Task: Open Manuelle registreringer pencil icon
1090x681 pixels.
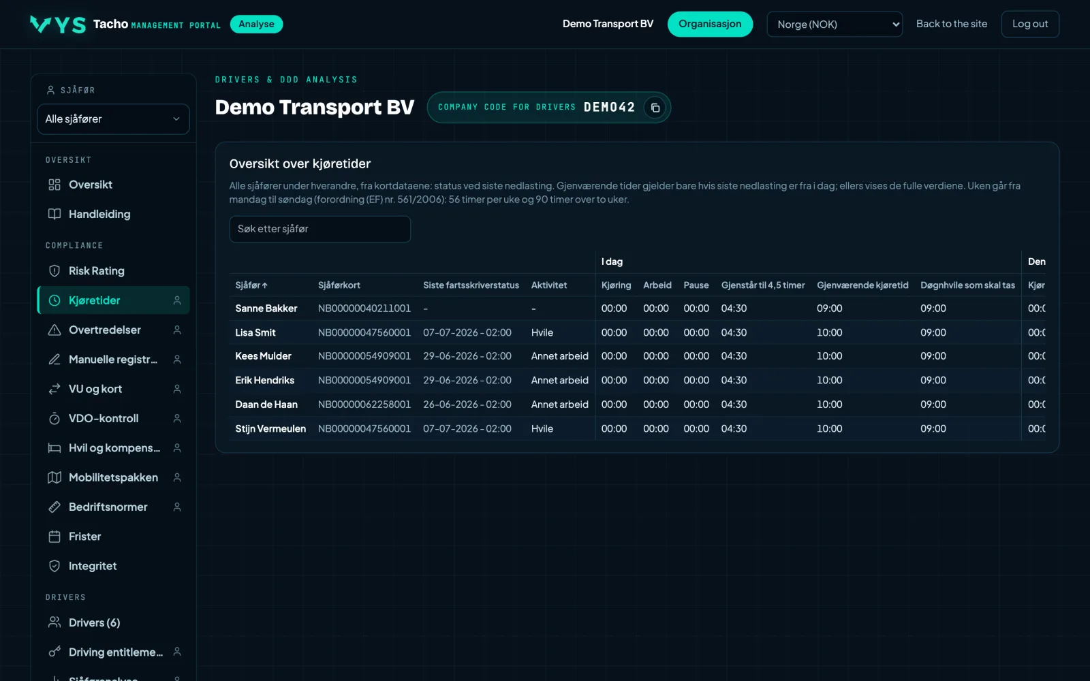Action: [54, 360]
